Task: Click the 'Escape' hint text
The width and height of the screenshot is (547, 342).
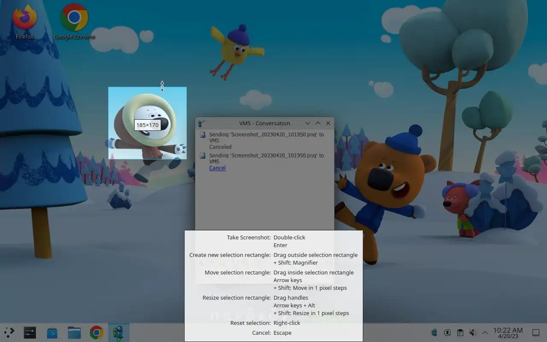Action: [x=282, y=333]
